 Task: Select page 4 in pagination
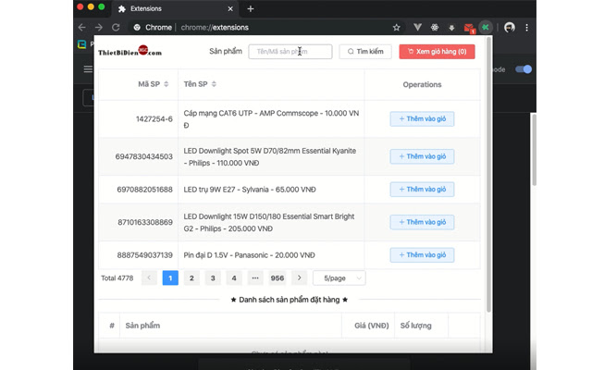click(x=234, y=277)
